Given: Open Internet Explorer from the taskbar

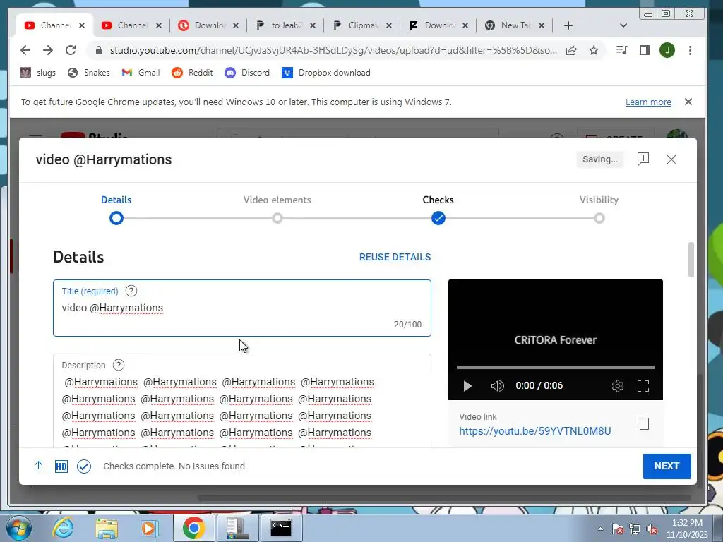Looking at the screenshot, I should point(62,528).
